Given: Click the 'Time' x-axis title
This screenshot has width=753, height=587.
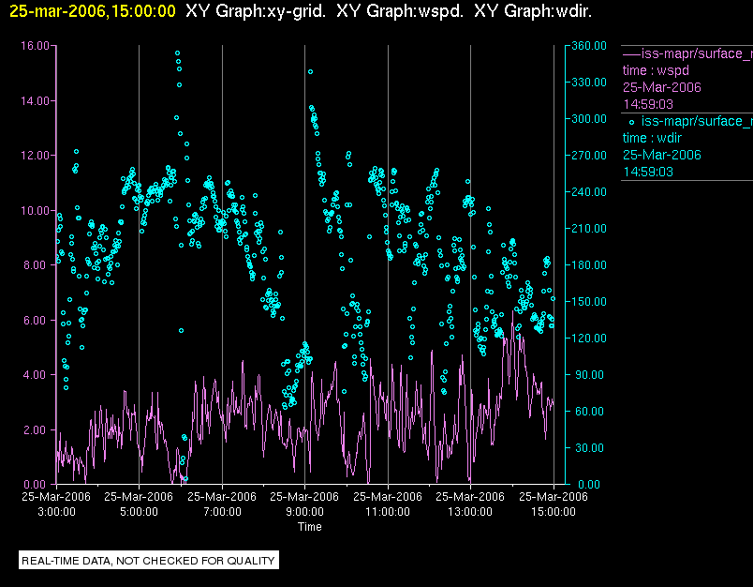Looking at the screenshot, I should [x=310, y=527].
